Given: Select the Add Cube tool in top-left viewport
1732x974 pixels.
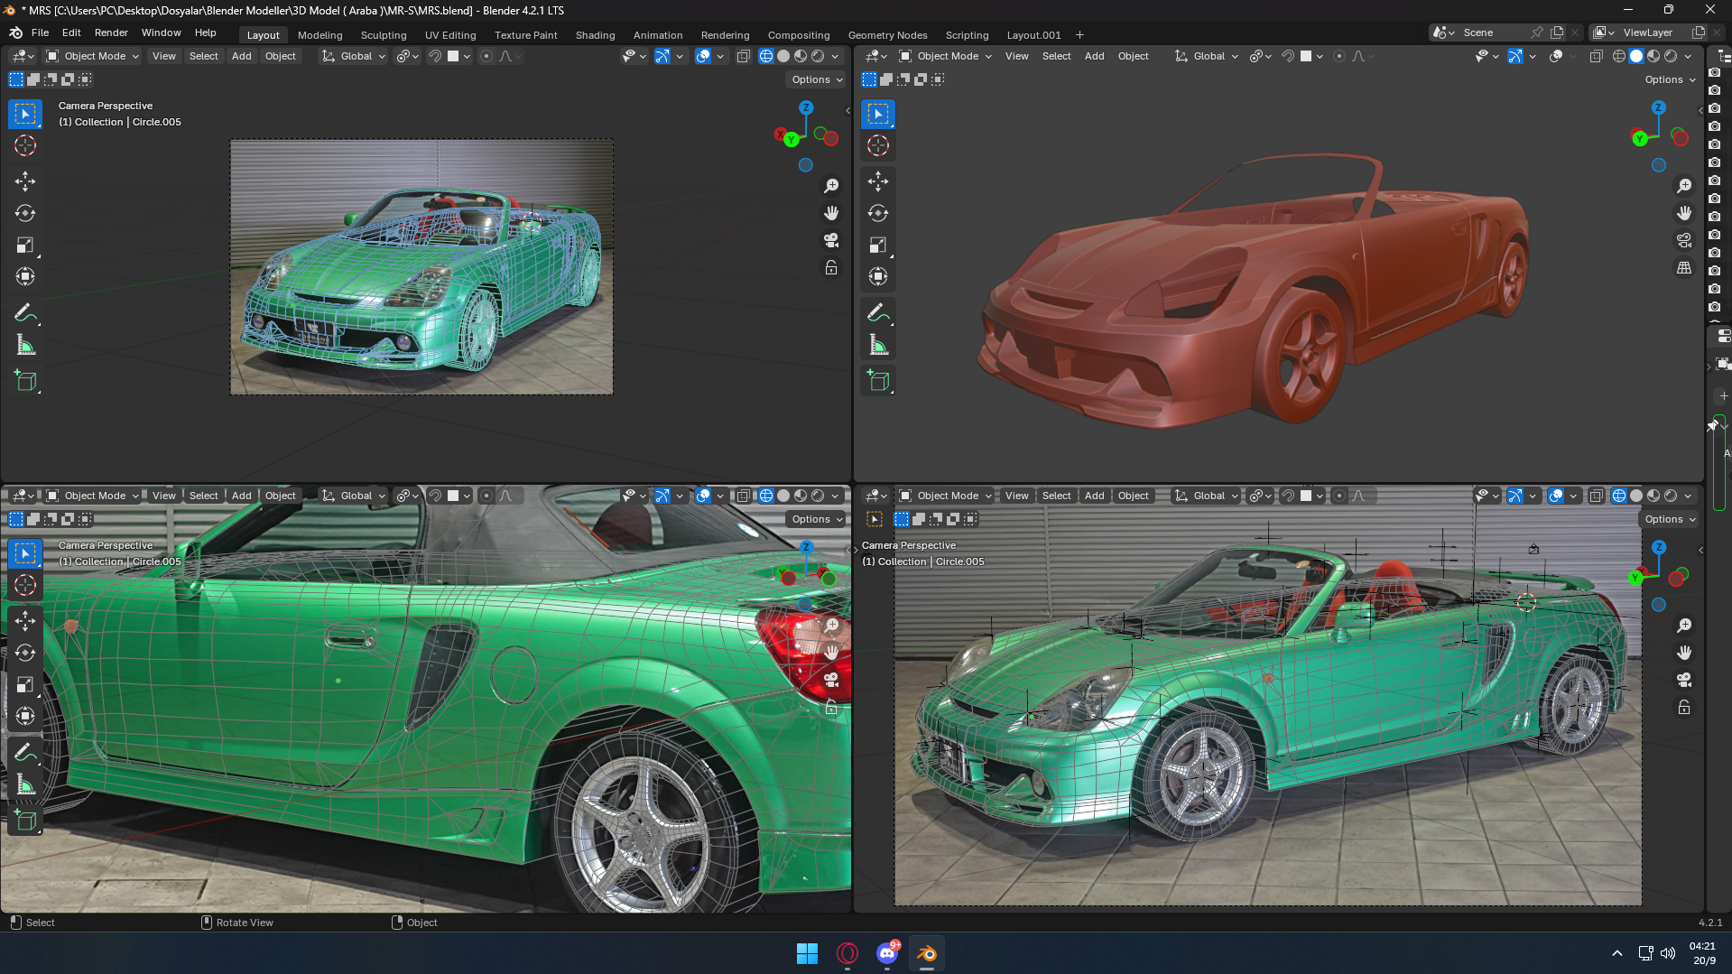Looking at the screenshot, I should click(x=25, y=381).
